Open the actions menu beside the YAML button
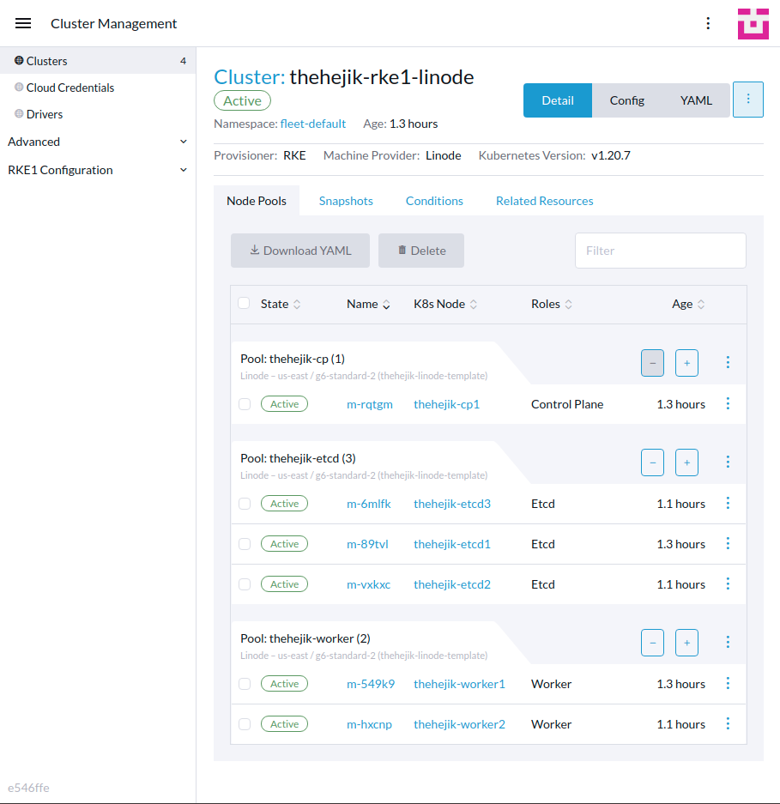The height and width of the screenshot is (804, 780). tap(747, 100)
